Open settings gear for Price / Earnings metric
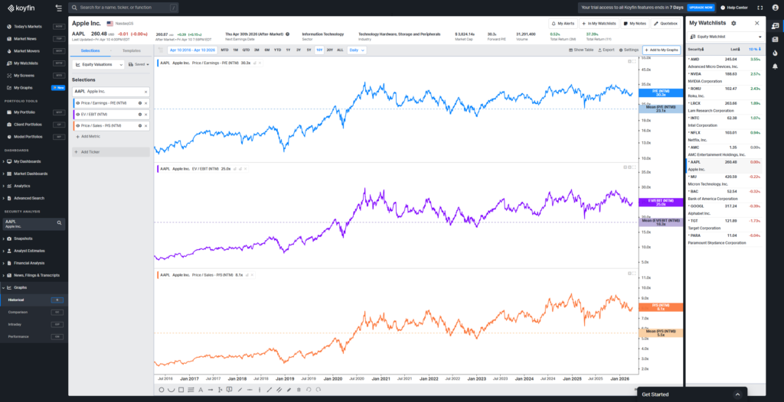The image size is (784, 402). coord(140,103)
